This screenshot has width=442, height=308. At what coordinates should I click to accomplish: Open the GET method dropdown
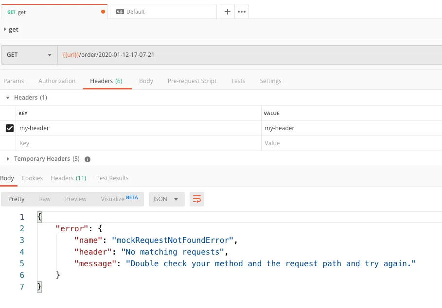(29, 55)
